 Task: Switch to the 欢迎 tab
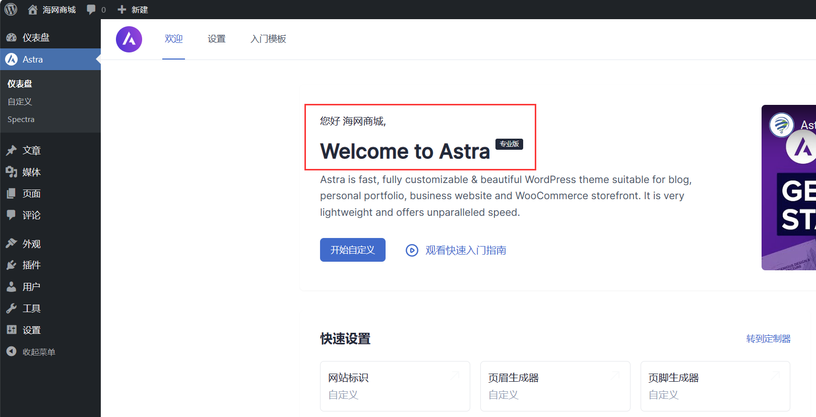tap(173, 39)
